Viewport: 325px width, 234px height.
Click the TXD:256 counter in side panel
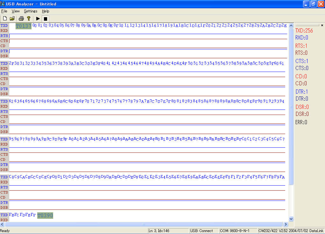point(304,31)
